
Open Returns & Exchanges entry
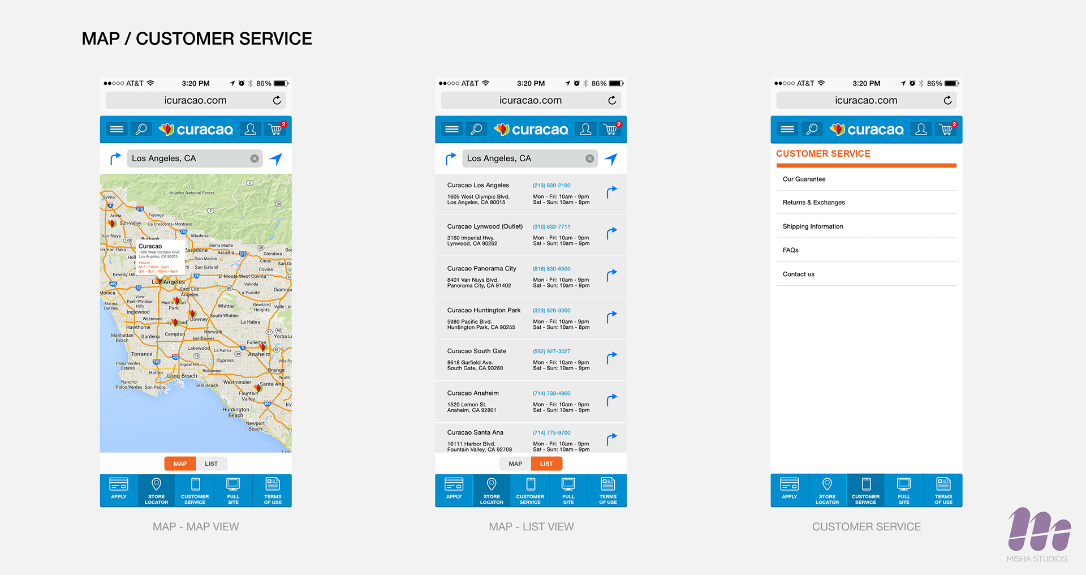867,203
